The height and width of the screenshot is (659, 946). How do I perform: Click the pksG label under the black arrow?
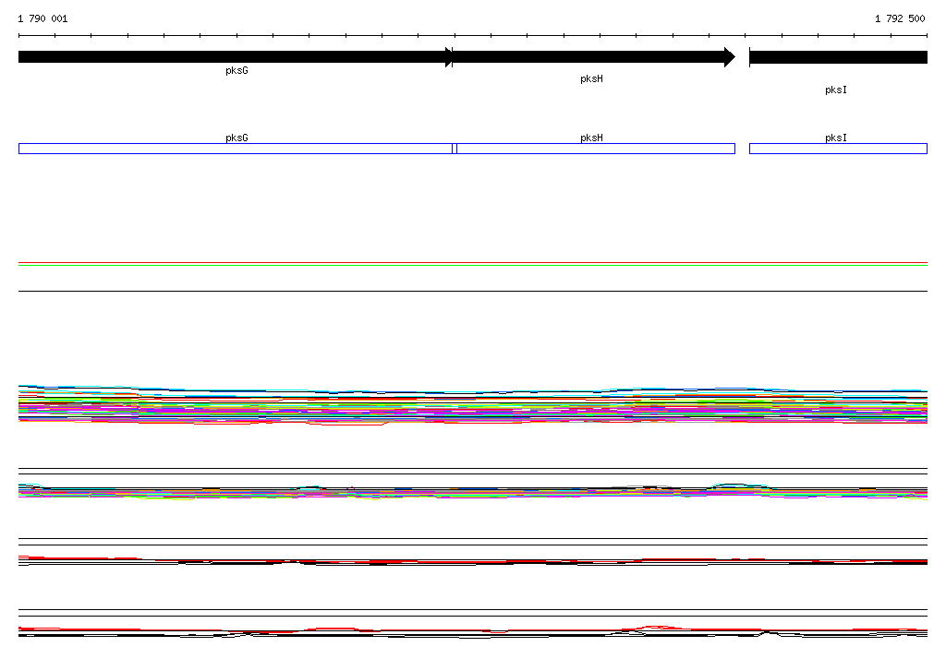pyautogui.click(x=236, y=70)
